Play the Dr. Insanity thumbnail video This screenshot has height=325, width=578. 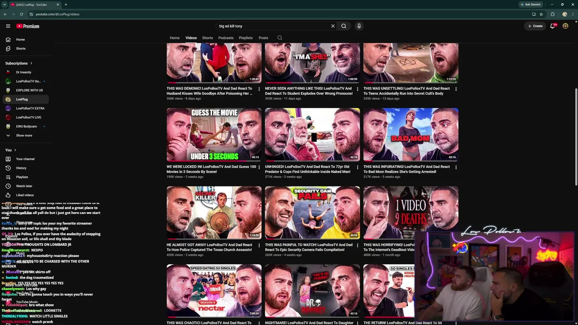312,291
